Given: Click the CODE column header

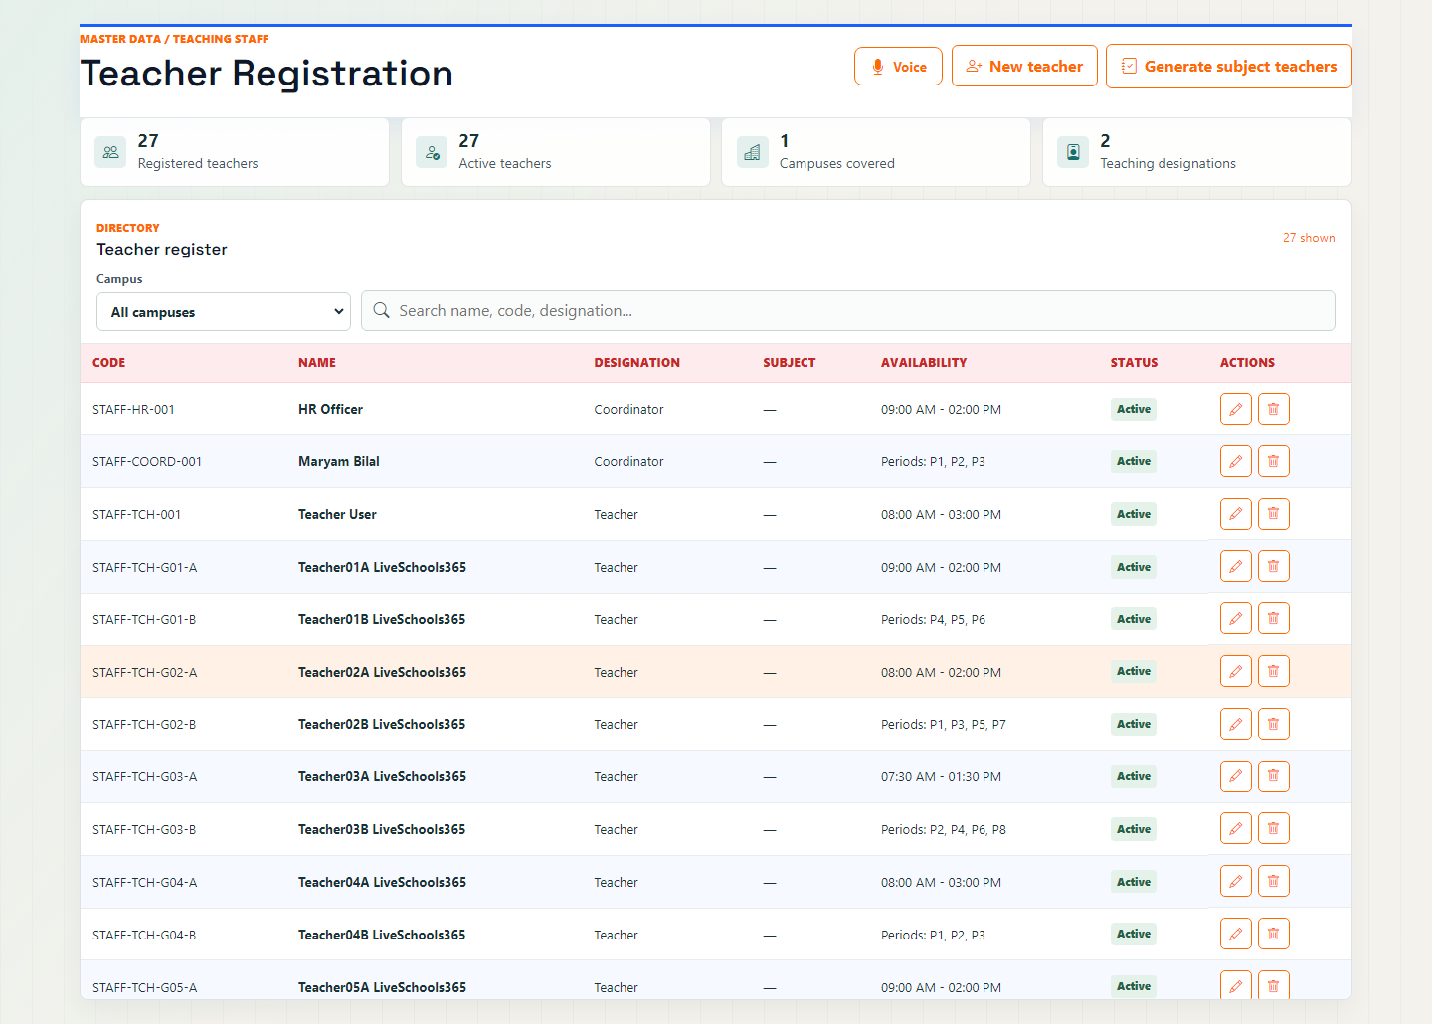Looking at the screenshot, I should tap(109, 363).
